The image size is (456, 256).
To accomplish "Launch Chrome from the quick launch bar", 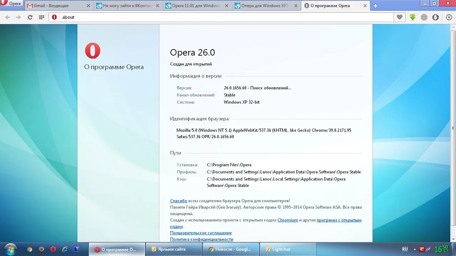I will click(30, 249).
